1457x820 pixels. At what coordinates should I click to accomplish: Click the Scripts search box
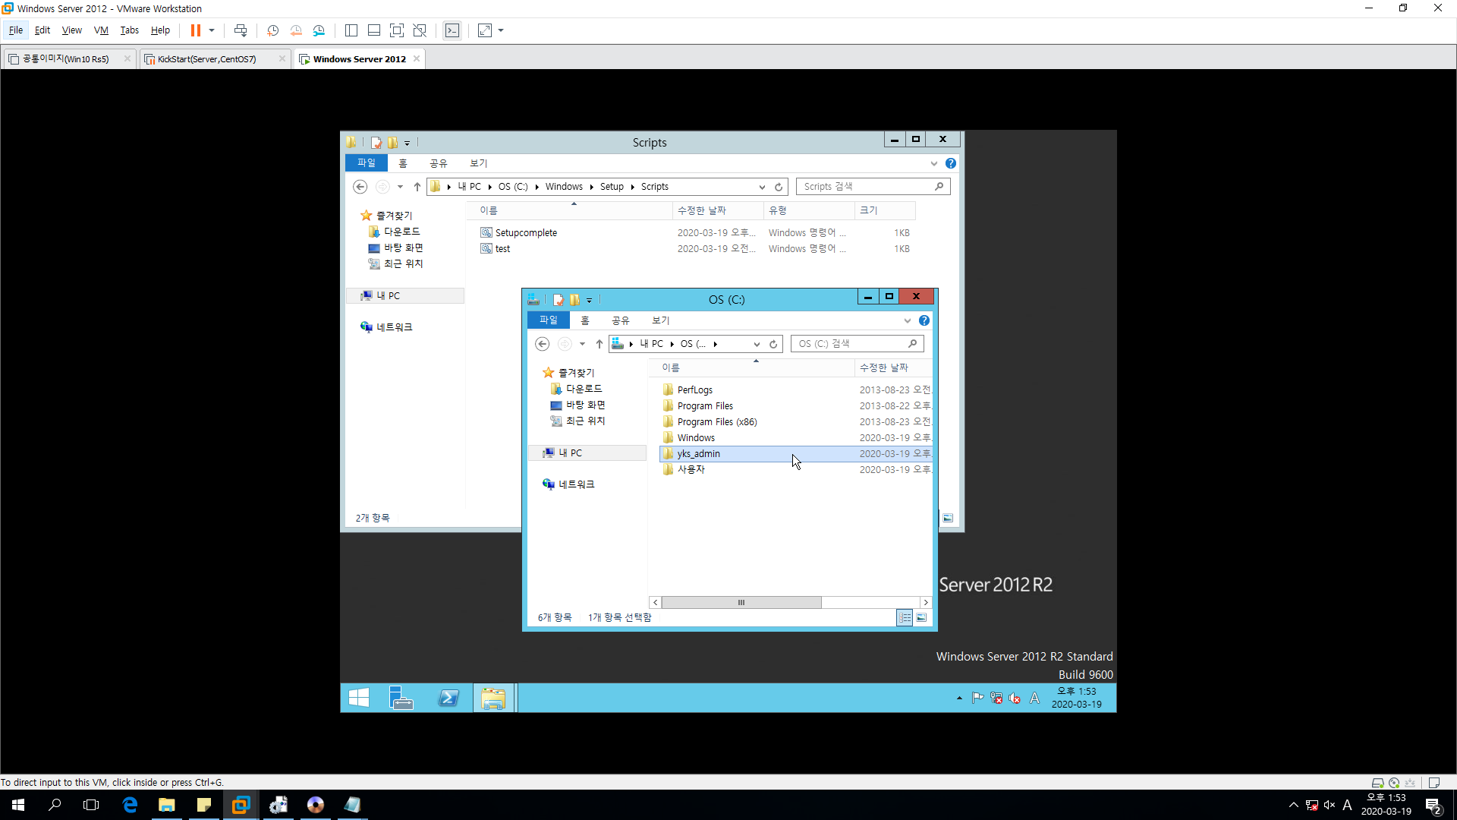pyautogui.click(x=865, y=187)
